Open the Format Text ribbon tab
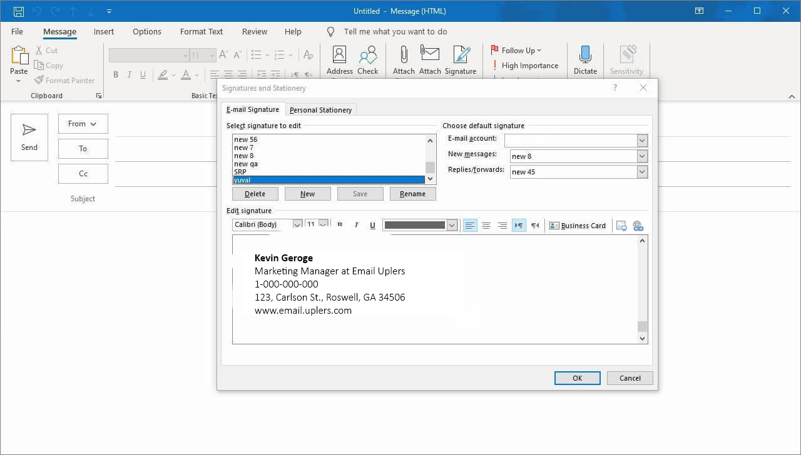 [x=201, y=31]
